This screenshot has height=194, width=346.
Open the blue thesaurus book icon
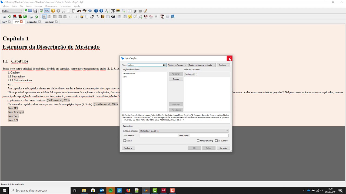tap(172, 16)
